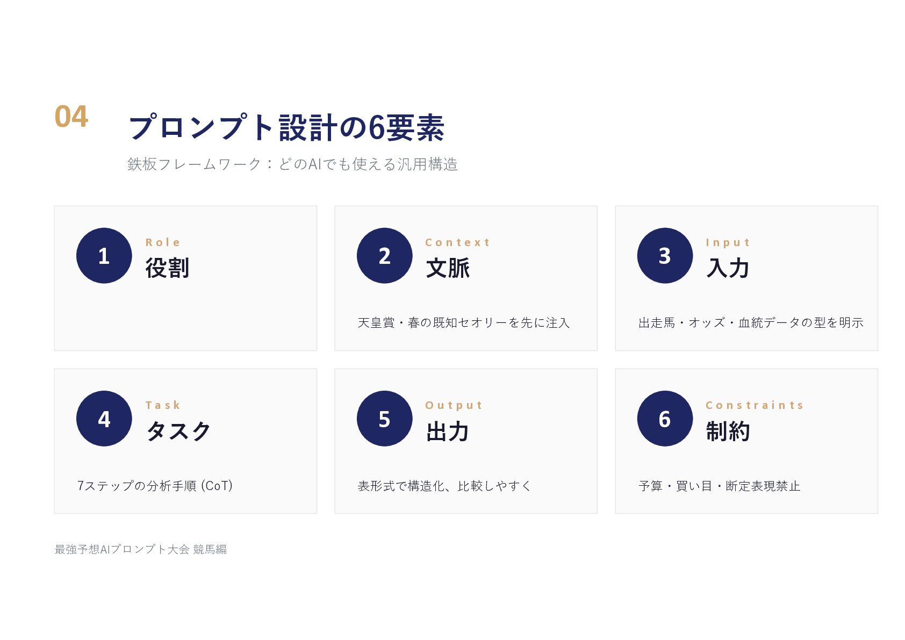The width and height of the screenshot is (905, 640).
Task: Click the 7ステップの分析手順 (CoT) text
Action: point(155,486)
